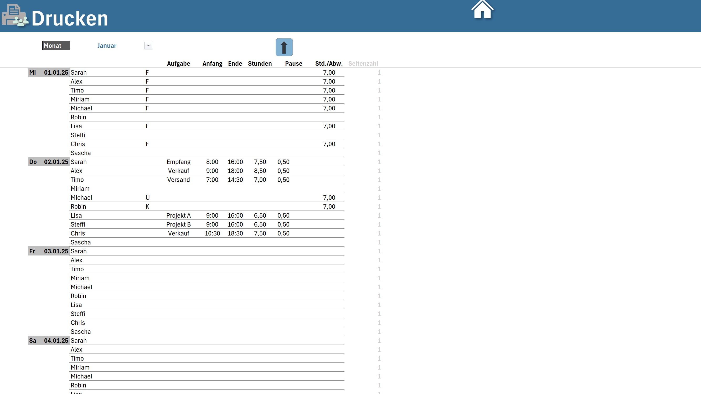
Task: Click the Anfang column header
Action: point(212,63)
